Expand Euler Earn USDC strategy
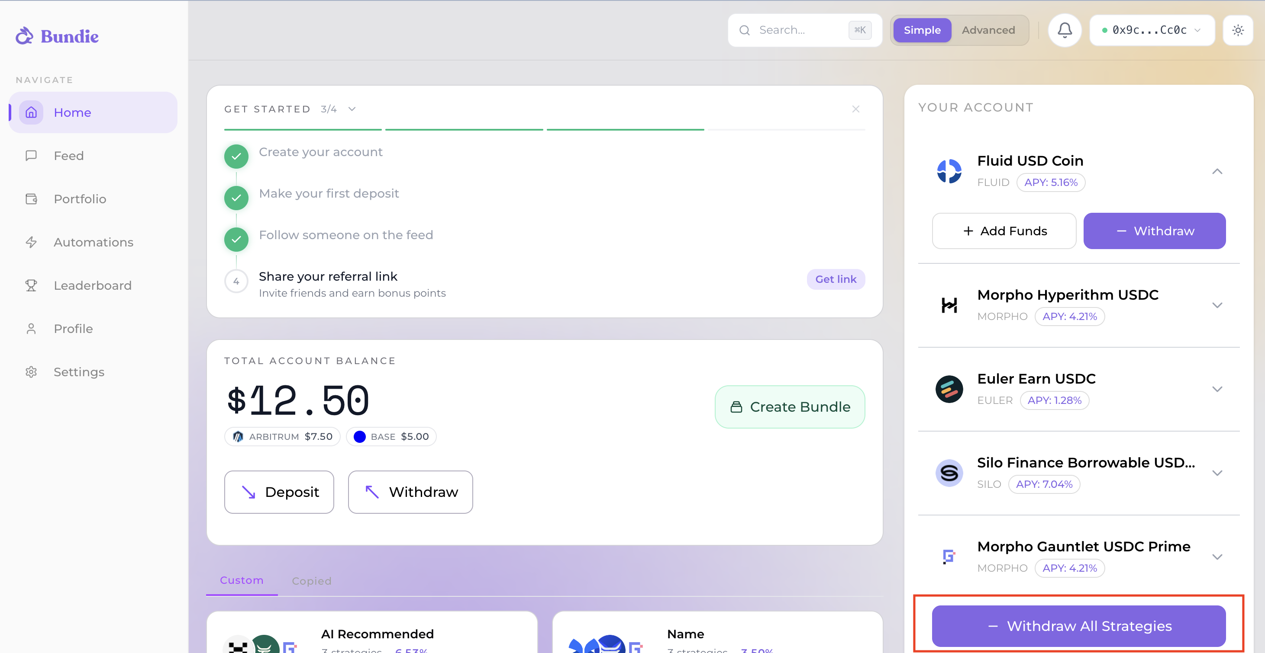This screenshot has height=653, width=1265. coord(1217,389)
